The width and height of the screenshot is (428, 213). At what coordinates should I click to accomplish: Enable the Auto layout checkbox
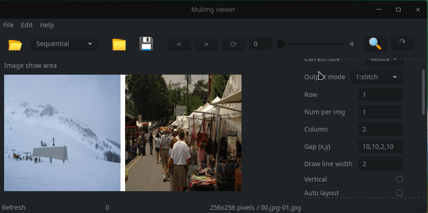(x=399, y=193)
